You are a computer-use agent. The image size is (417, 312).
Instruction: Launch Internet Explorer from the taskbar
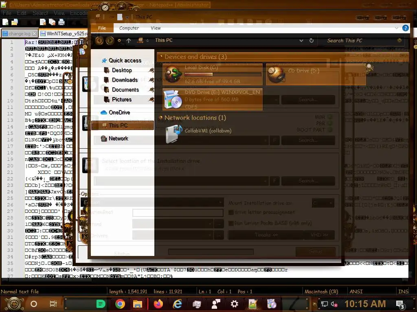(x=178, y=304)
